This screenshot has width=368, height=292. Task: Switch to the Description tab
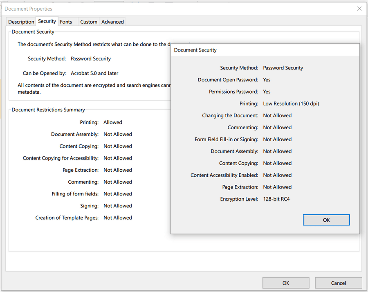coord(21,22)
